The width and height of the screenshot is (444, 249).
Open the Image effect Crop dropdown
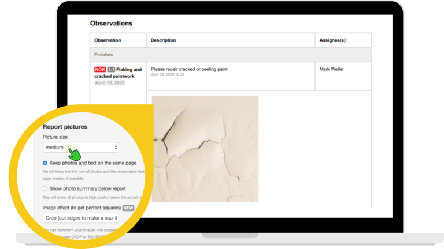tap(81, 218)
